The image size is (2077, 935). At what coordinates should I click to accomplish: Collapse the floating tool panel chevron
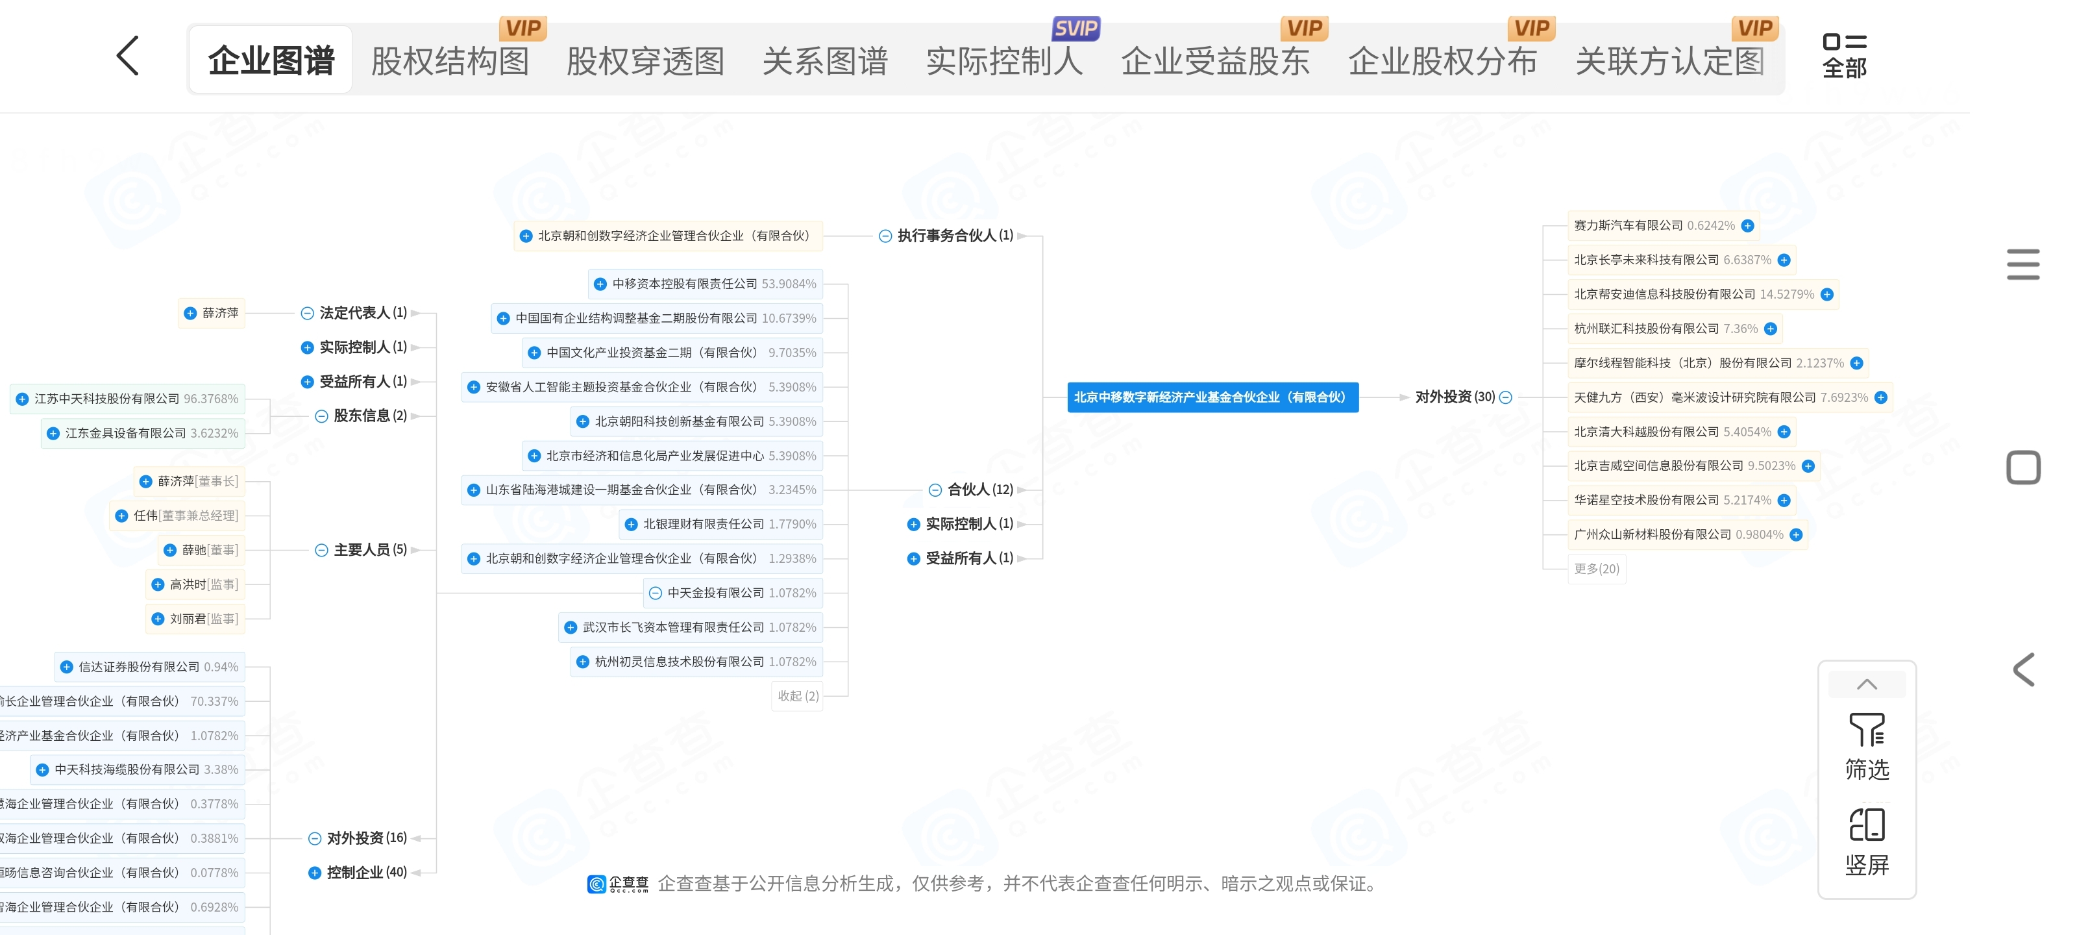click(x=1867, y=685)
